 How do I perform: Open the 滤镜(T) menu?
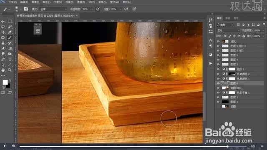click(81, 2)
